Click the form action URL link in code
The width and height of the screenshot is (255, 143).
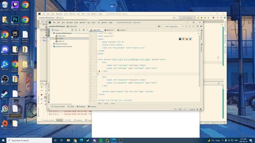pos(131,60)
